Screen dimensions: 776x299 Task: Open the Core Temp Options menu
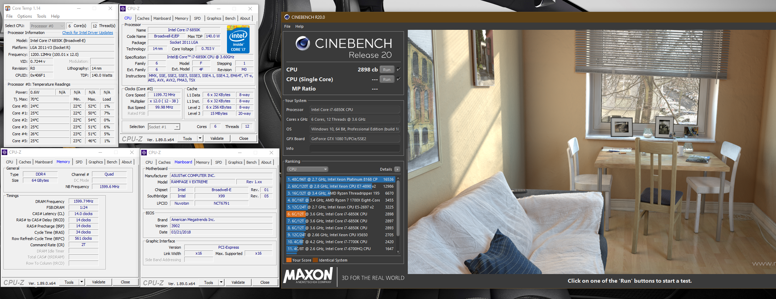(25, 16)
